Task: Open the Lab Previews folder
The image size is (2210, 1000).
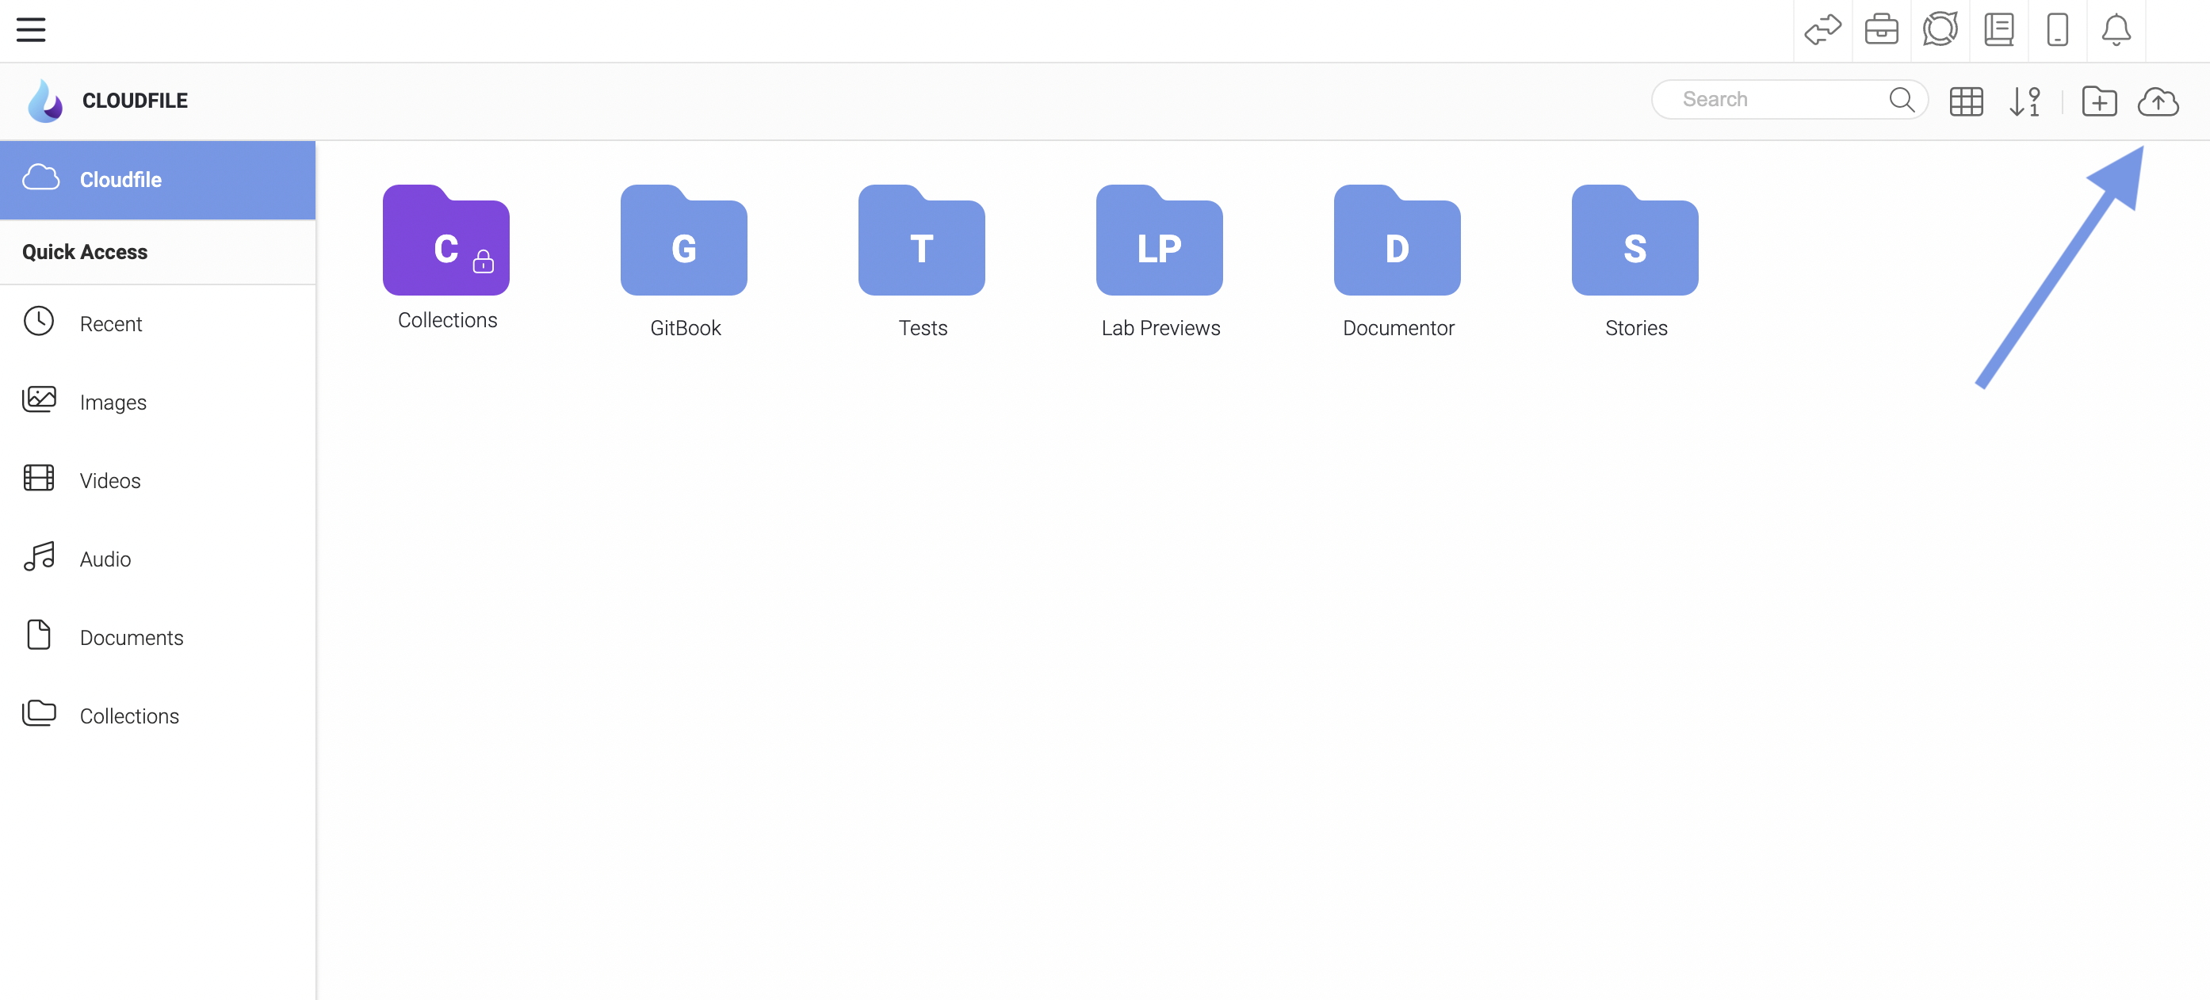Action: pyautogui.click(x=1159, y=241)
